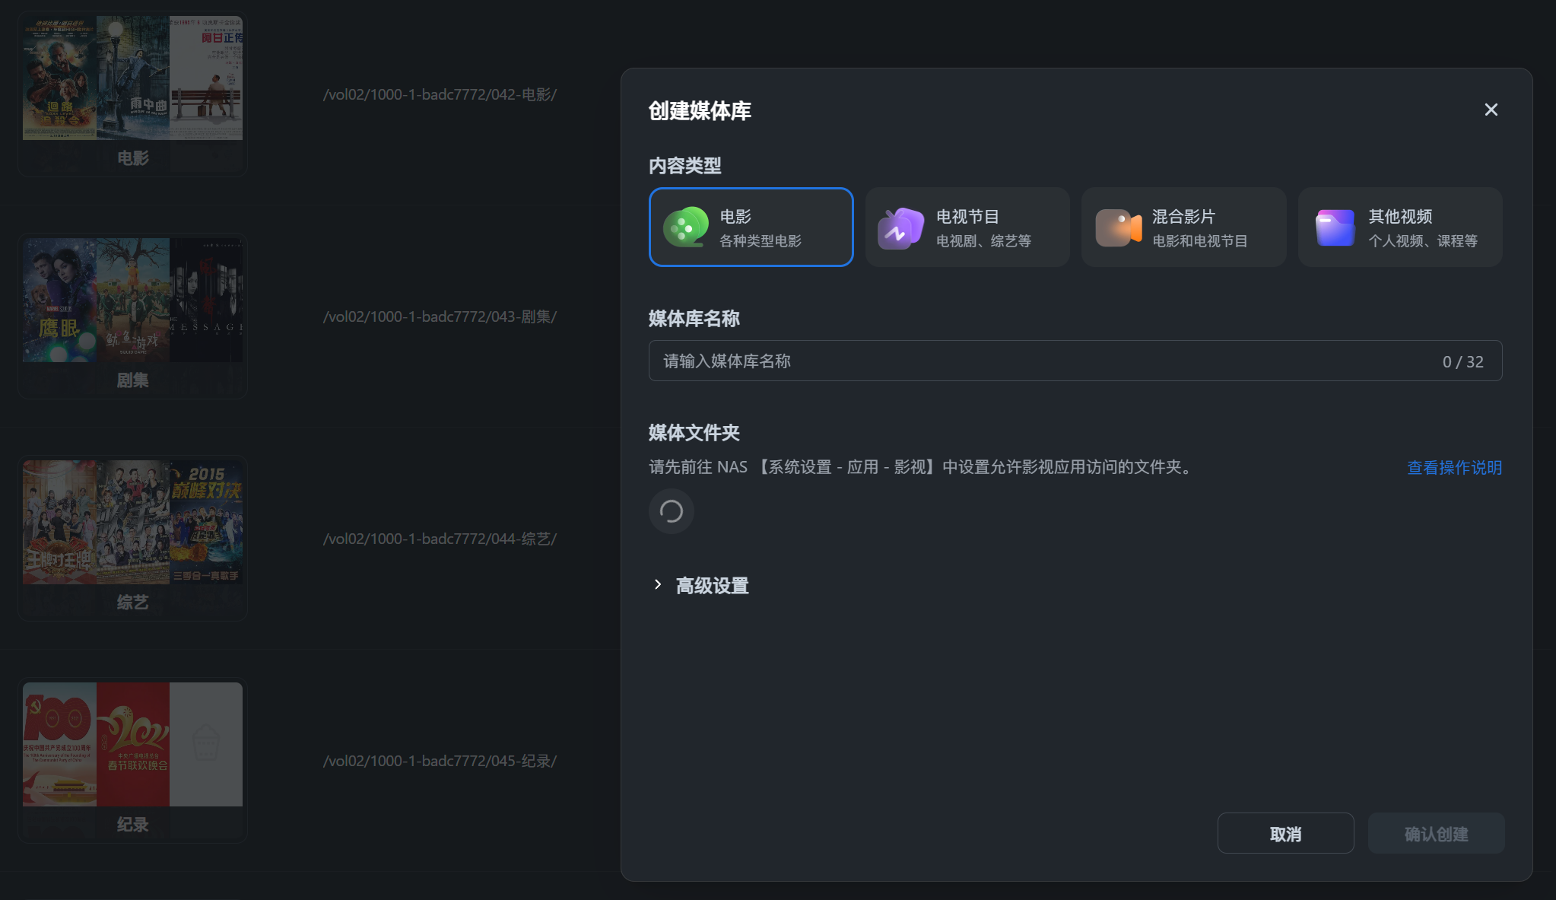Click the 确认创建 button
The height and width of the screenshot is (900, 1556).
coord(1436,833)
